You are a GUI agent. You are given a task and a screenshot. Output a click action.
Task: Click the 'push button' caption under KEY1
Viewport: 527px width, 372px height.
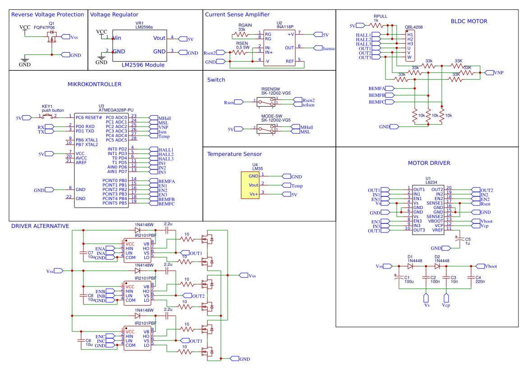click(x=53, y=110)
